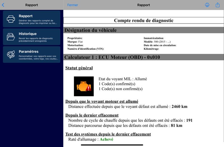Click the printer icon on Rapport card

(x=11, y=19)
